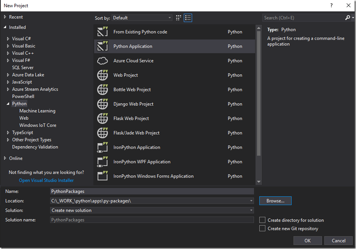Image resolution: width=356 pixels, height=249 pixels.
Task: Click the search magnifier icon
Action: tap(347, 18)
